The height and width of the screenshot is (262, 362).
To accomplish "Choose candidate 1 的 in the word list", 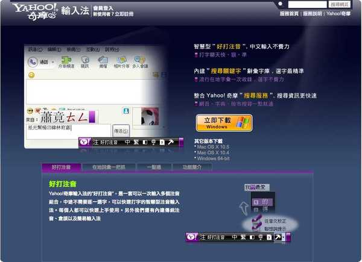I will click(x=262, y=202).
